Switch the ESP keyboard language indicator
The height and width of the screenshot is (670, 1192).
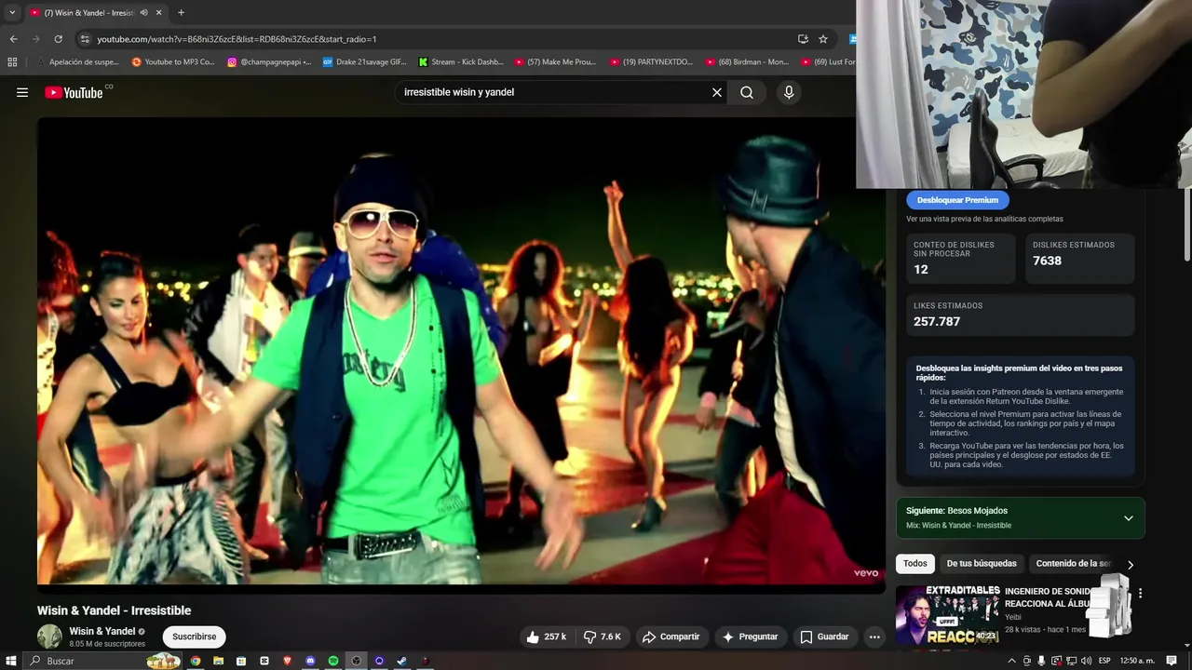pyautogui.click(x=1104, y=661)
